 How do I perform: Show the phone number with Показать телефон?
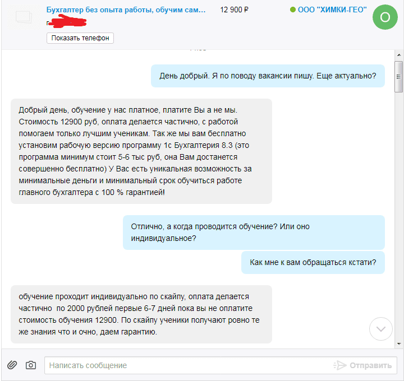click(80, 38)
